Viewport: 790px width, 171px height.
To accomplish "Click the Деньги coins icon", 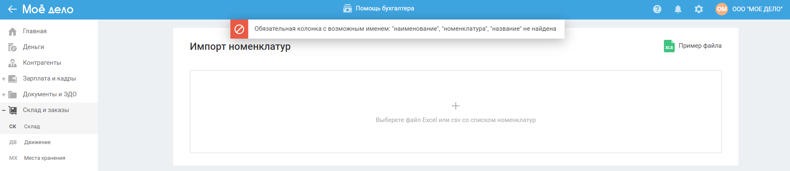I will click(x=12, y=47).
